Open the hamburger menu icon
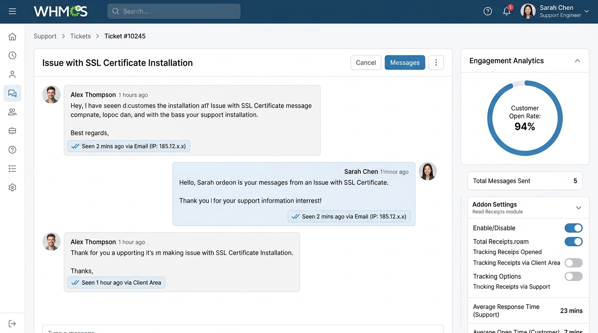The image size is (598, 333). point(12,11)
